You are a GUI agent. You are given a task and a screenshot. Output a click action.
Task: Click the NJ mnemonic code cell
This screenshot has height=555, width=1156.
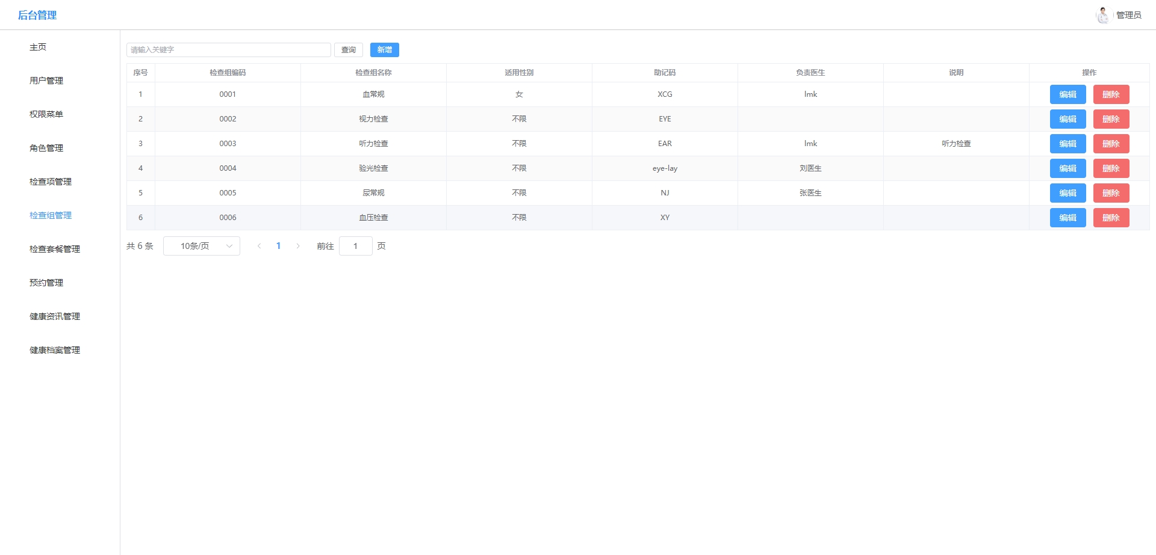tap(665, 193)
